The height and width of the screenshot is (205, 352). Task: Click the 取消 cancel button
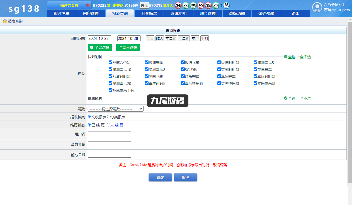pos(185,177)
